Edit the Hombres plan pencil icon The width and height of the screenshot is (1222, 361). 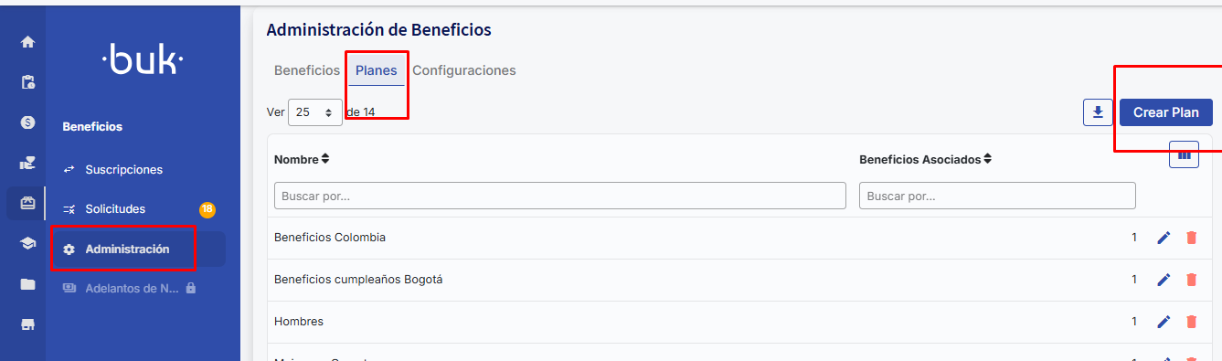coord(1164,322)
